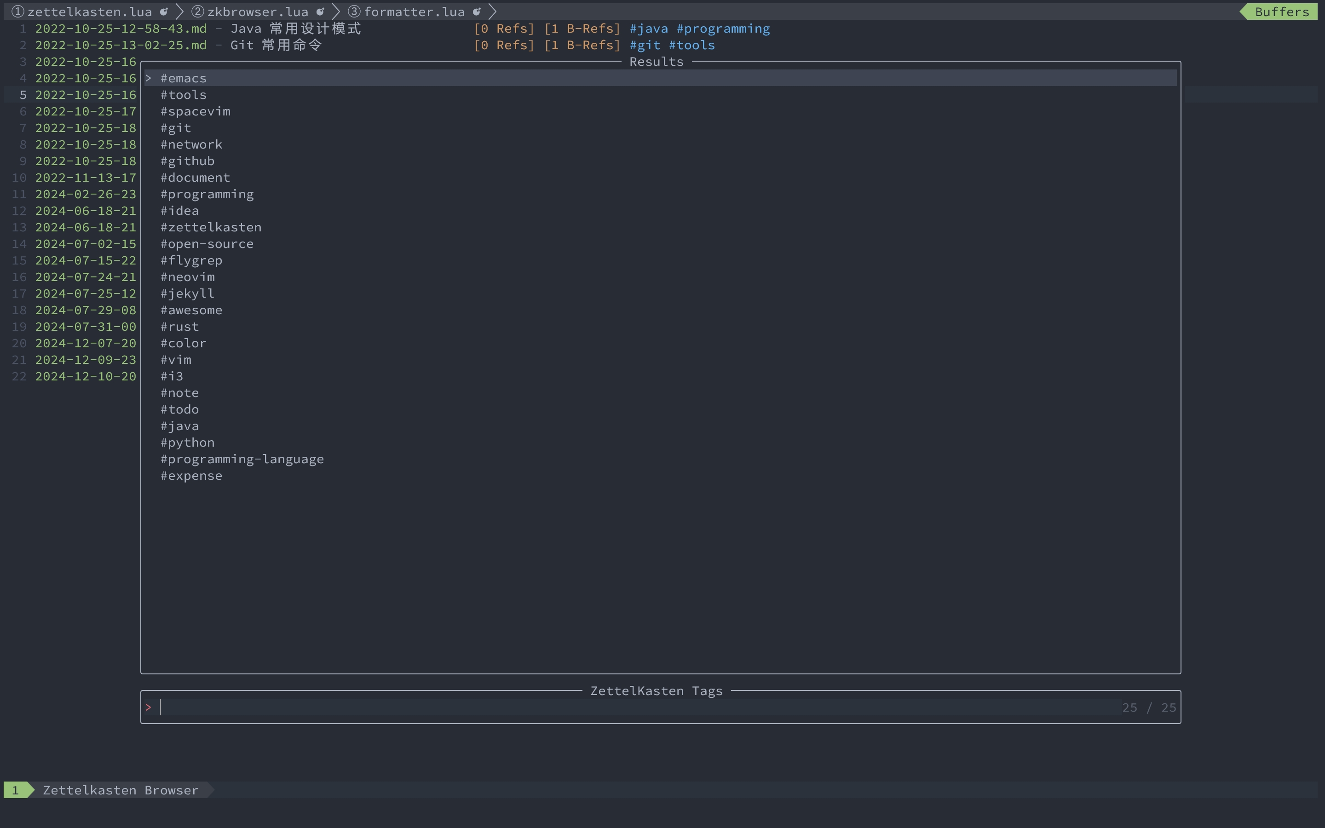
Task: Click the #tools tag on Git note
Action: pyautogui.click(x=691, y=46)
